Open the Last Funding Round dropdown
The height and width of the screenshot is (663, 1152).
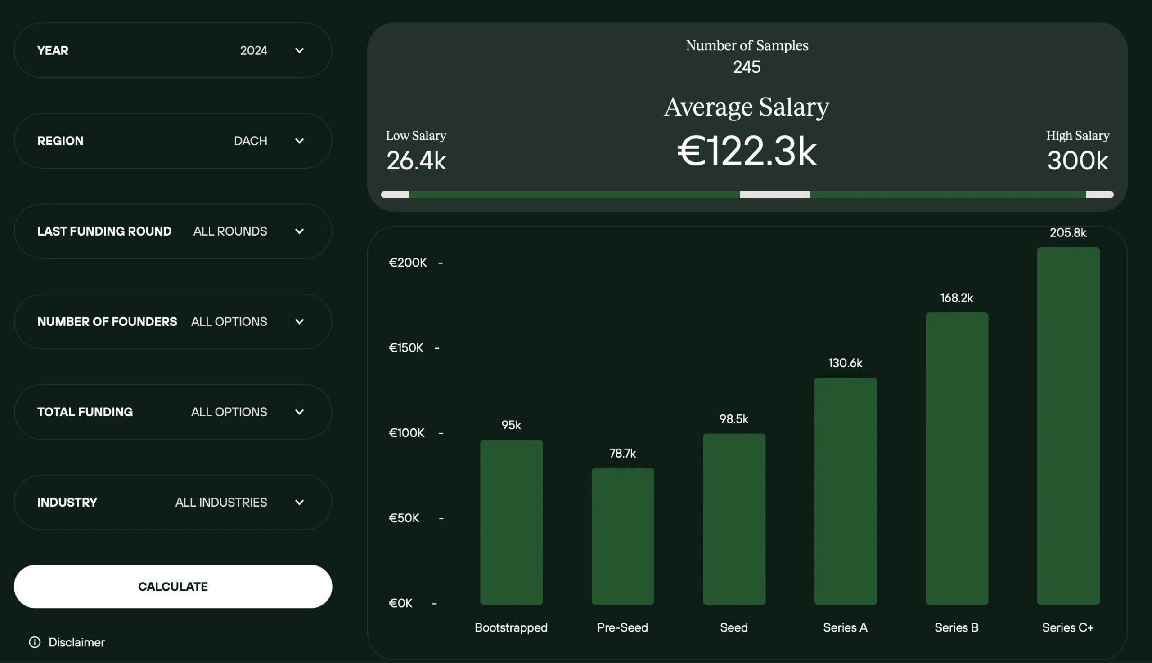pos(172,231)
